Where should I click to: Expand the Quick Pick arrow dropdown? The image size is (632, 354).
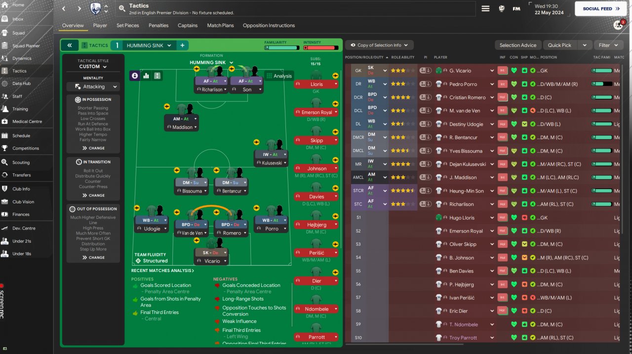585,45
